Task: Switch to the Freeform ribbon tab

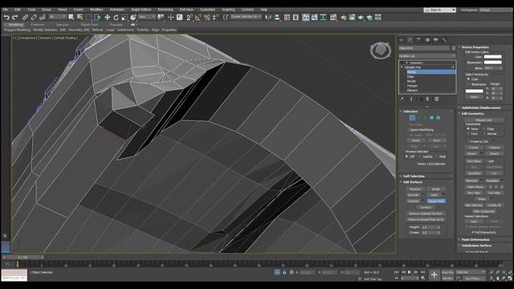Action: click(x=38, y=25)
